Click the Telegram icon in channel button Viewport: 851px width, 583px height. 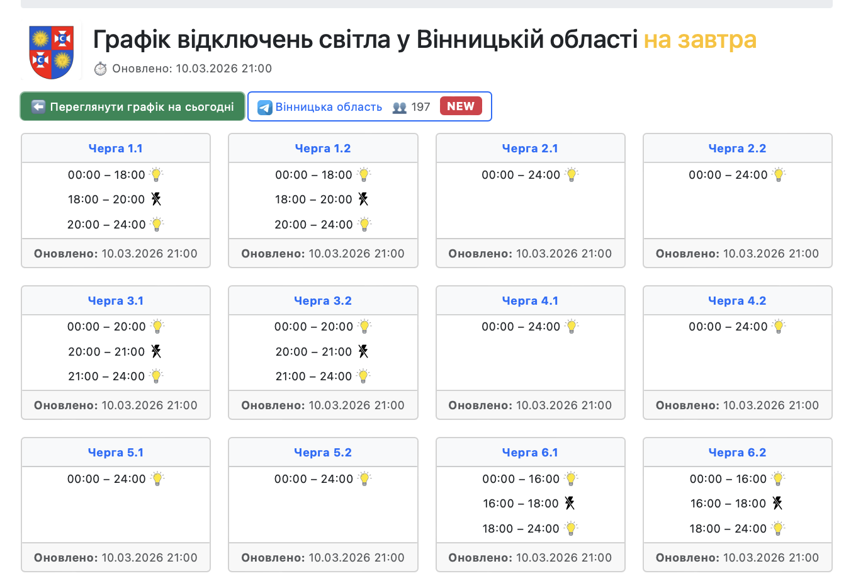coord(265,107)
